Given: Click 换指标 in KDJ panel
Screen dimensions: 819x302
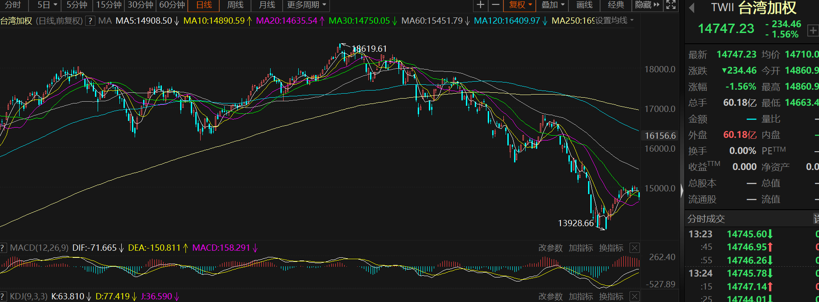Looking at the screenshot, I should [x=611, y=297].
